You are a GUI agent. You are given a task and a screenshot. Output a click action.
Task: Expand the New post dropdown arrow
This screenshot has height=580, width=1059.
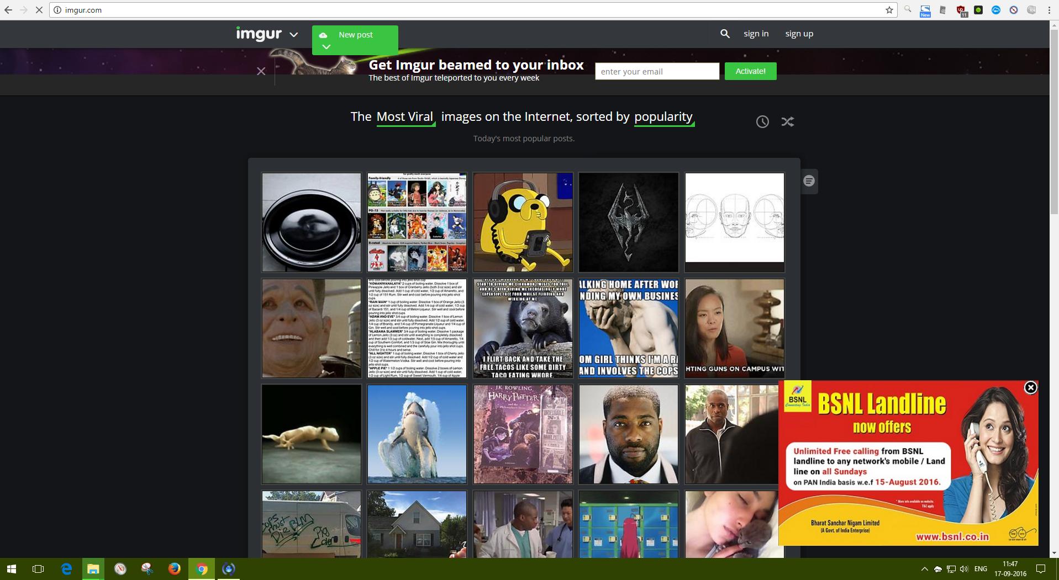click(326, 47)
